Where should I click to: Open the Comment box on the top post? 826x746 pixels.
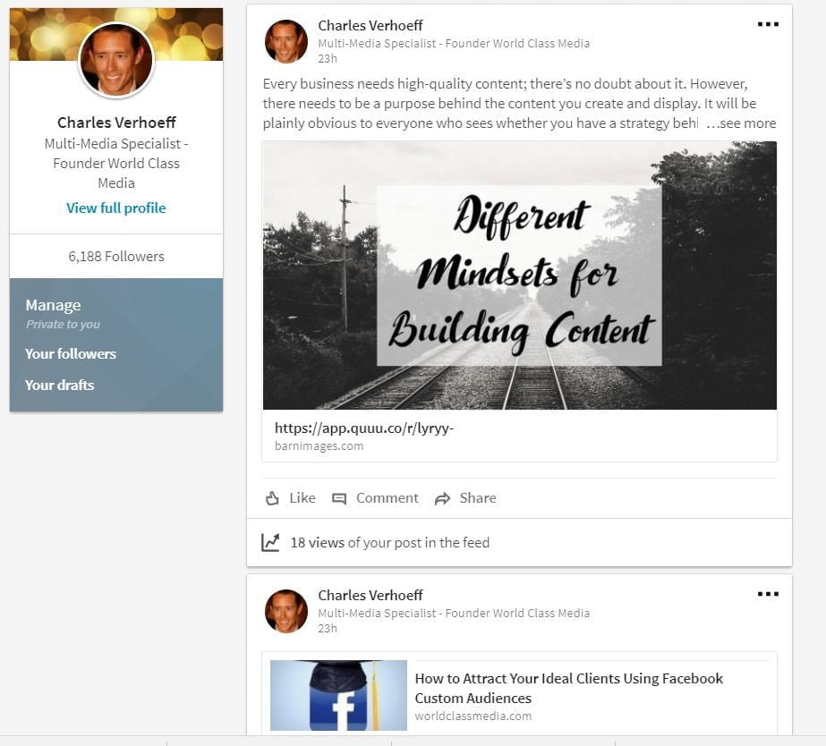coord(376,498)
